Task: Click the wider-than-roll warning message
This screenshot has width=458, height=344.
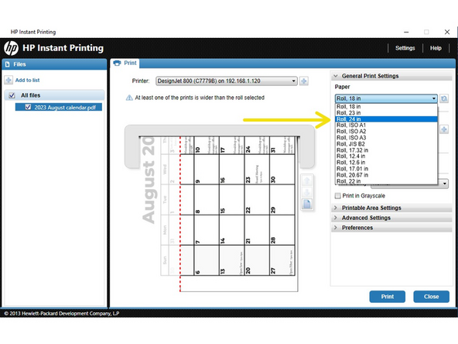Action: coord(200,98)
